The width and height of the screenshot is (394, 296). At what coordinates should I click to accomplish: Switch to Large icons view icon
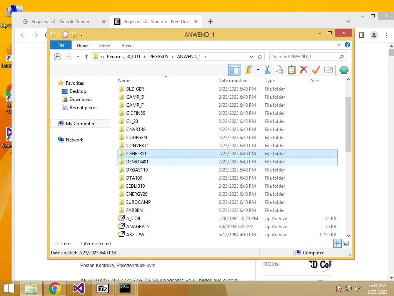click(346, 243)
